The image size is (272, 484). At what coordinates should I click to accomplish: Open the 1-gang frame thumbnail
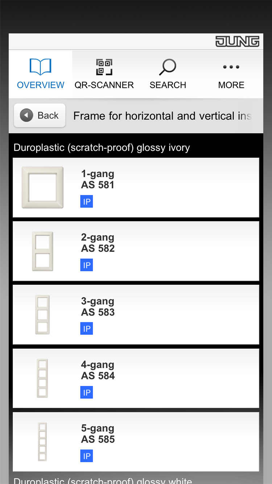tap(42, 187)
